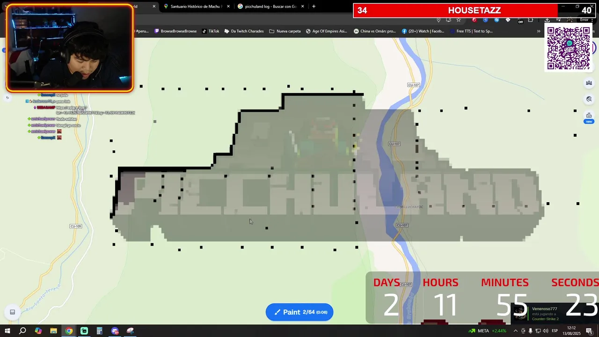This screenshot has height=337, width=599.
Task: Click the map info icon at bottom left
Action: [x=13, y=312]
